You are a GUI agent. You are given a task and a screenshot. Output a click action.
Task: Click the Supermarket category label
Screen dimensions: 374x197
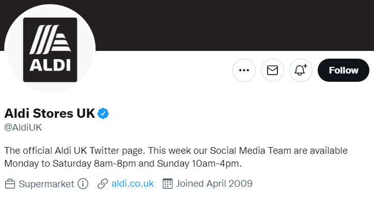pyautogui.click(x=46, y=184)
